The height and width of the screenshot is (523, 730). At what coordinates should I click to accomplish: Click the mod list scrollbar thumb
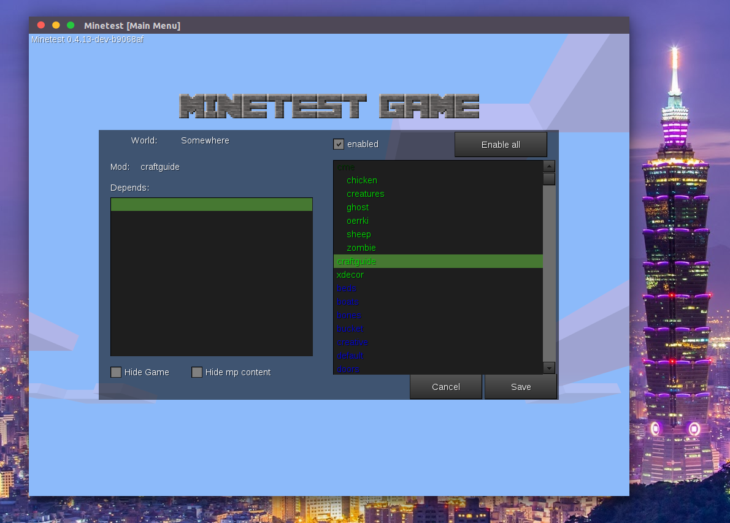coord(549,179)
